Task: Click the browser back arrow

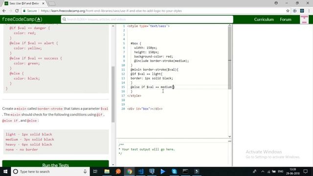Action: pyautogui.click(x=4, y=11)
